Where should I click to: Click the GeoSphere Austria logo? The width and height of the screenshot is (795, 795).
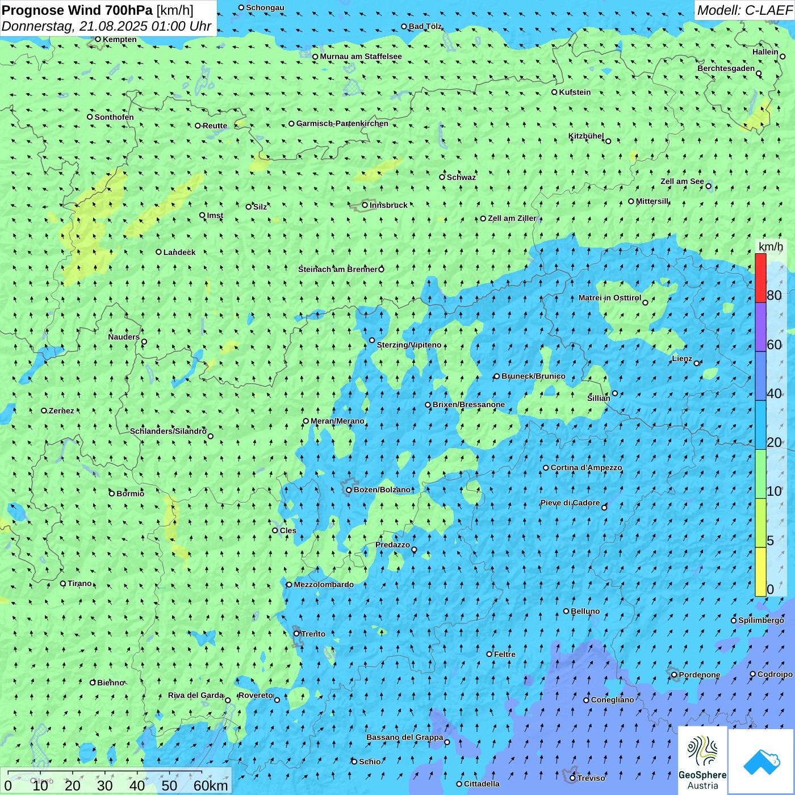coord(702,761)
